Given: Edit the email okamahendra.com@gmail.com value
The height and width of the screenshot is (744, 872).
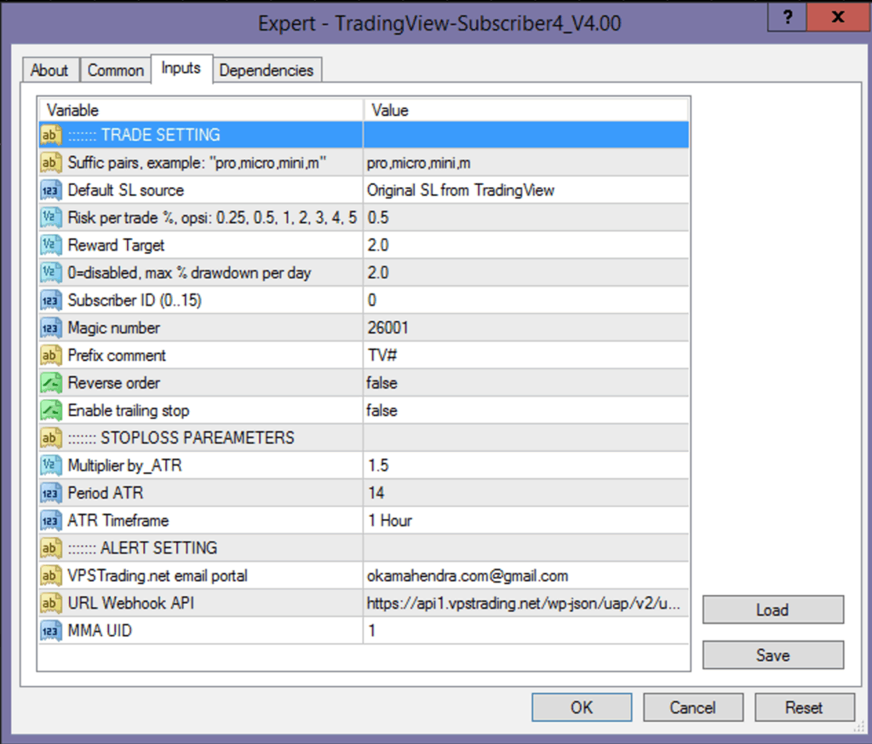Looking at the screenshot, I should 526,575.
